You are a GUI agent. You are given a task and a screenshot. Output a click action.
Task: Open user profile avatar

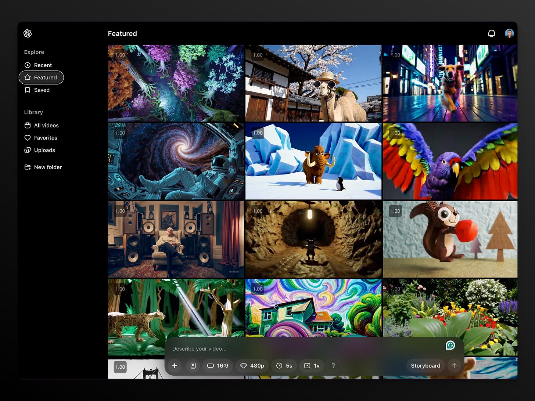509,33
